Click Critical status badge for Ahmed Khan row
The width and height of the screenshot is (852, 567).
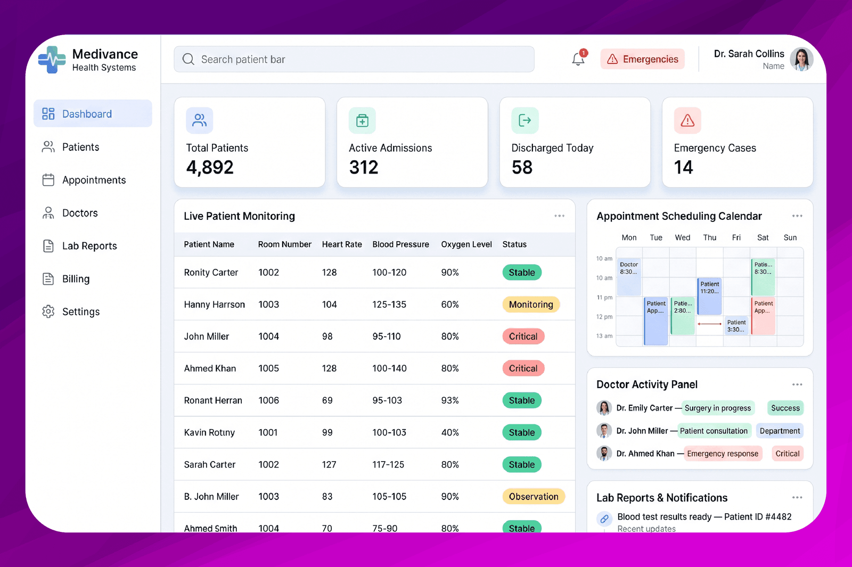coord(523,368)
